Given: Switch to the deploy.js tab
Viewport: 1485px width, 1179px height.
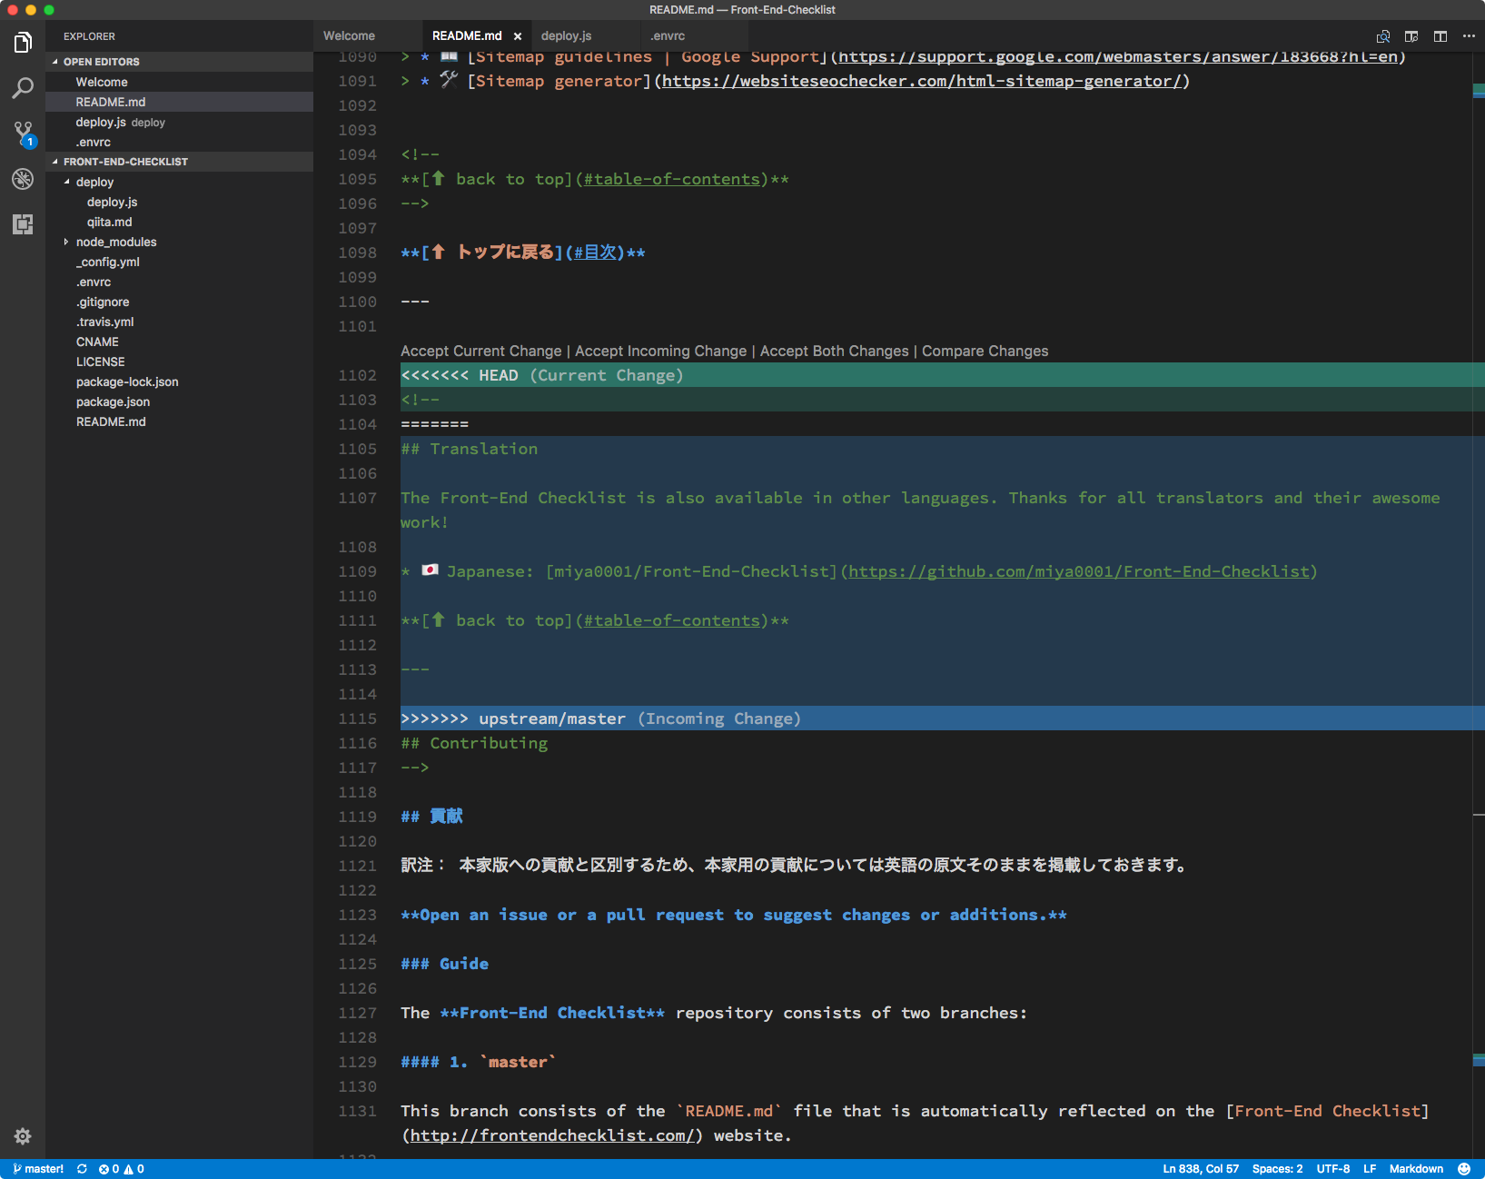Looking at the screenshot, I should (x=566, y=36).
